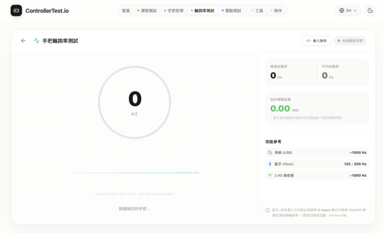Click the info icon beside the tip
383x233 pixels.
(x=267, y=210)
